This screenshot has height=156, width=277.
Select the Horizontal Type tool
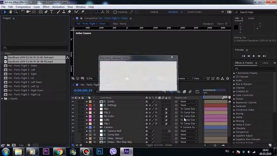pyautogui.click(x=52, y=12)
